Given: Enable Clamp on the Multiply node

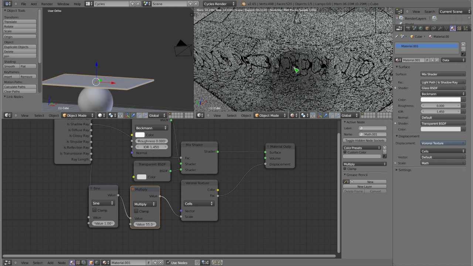Looking at the screenshot, I should point(136,211).
